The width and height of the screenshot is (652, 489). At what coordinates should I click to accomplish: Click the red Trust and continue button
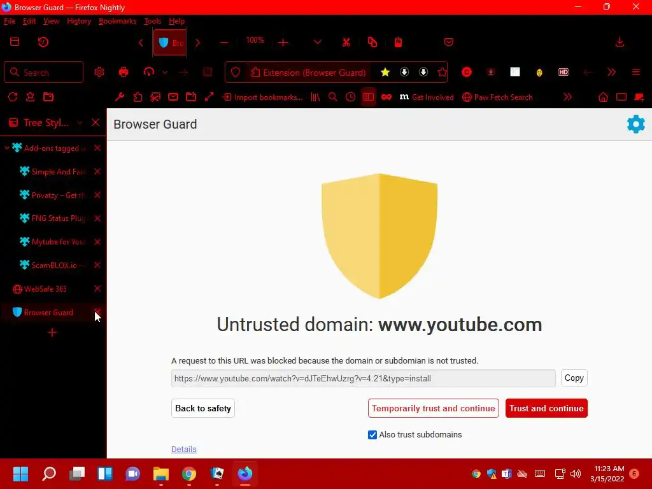tap(546, 408)
